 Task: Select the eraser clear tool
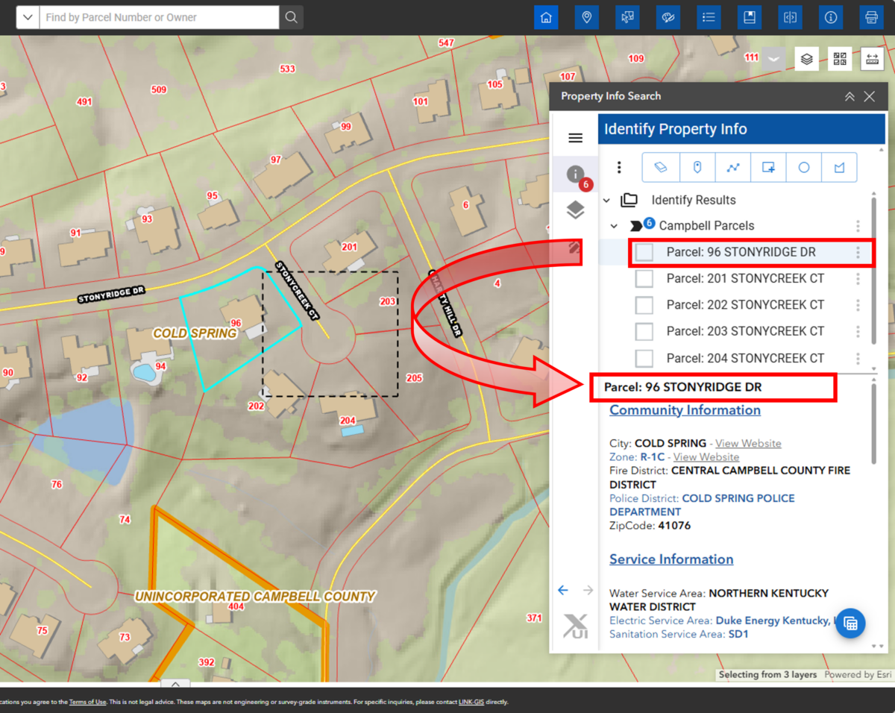pos(660,168)
